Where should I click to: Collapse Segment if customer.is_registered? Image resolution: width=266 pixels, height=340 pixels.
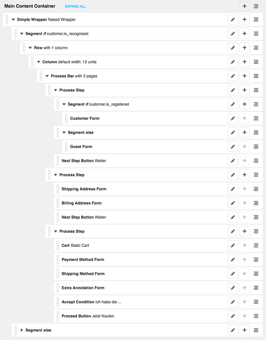[x=64, y=104]
